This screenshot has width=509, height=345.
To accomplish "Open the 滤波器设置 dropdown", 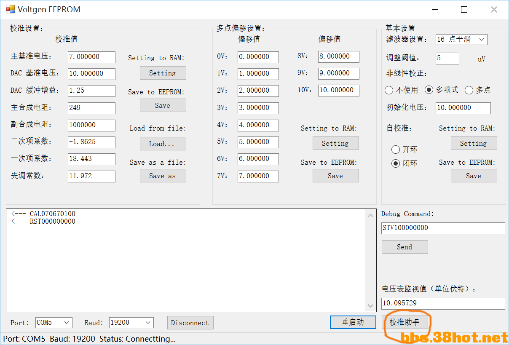I will (461, 40).
